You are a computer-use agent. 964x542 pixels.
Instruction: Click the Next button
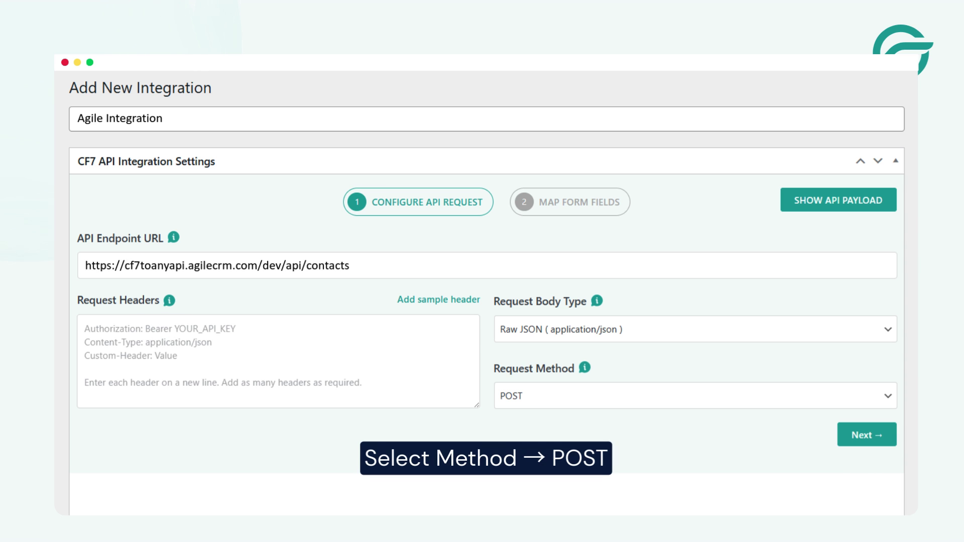pyautogui.click(x=867, y=435)
